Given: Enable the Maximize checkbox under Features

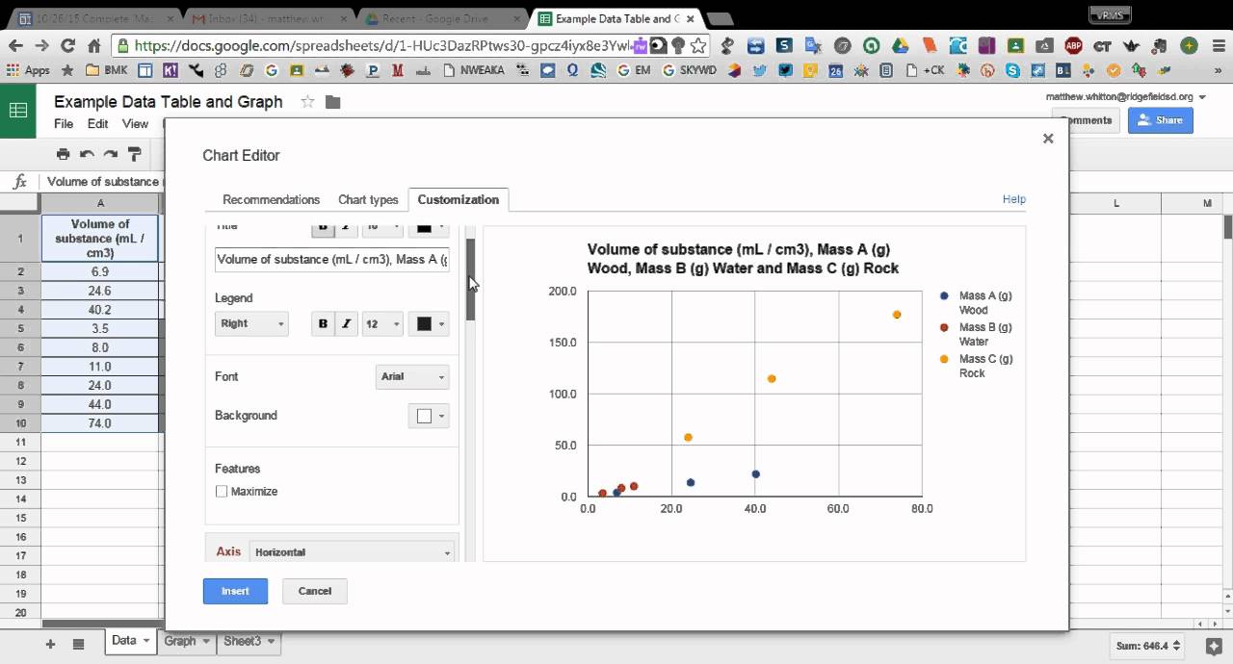Looking at the screenshot, I should [222, 492].
